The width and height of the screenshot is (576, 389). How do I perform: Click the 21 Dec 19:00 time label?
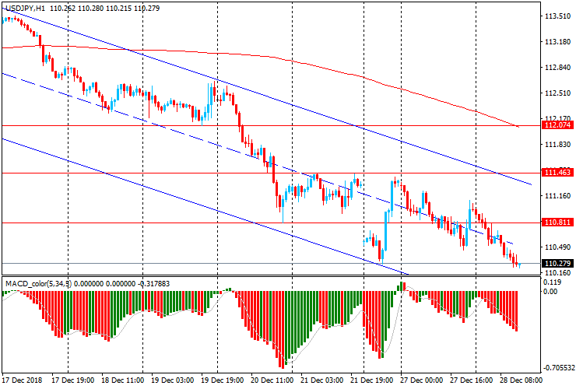(372, 380)
